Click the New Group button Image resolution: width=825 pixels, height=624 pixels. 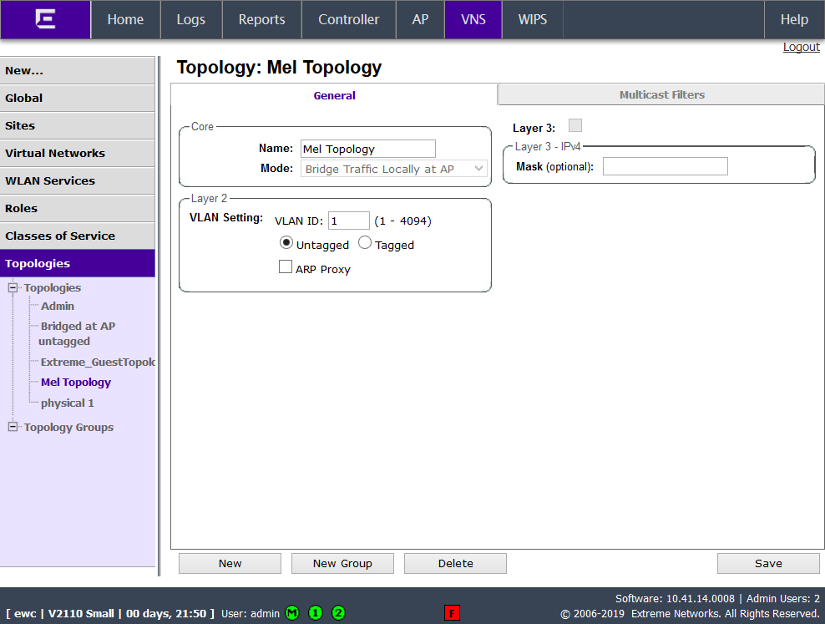(342, 563)
